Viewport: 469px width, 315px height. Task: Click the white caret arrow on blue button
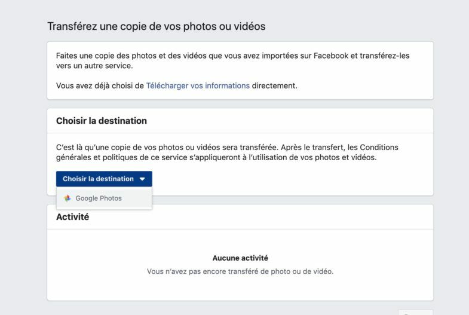click(x=142, y=179)
